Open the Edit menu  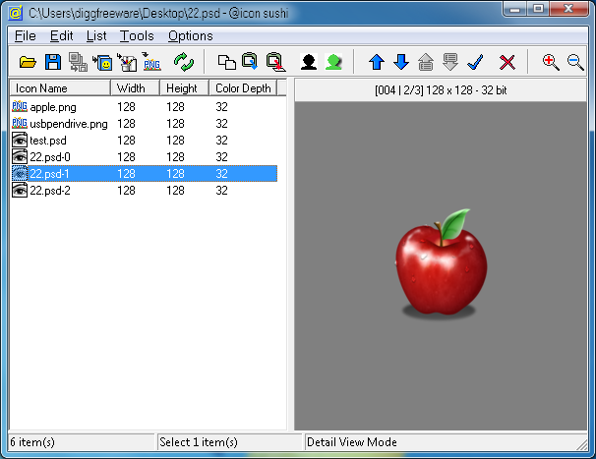click(61, 35)
